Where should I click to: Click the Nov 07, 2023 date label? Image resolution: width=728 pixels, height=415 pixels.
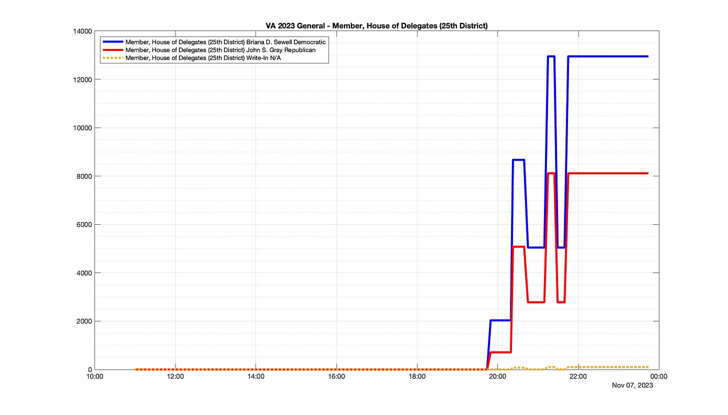[x=632, y=385]
